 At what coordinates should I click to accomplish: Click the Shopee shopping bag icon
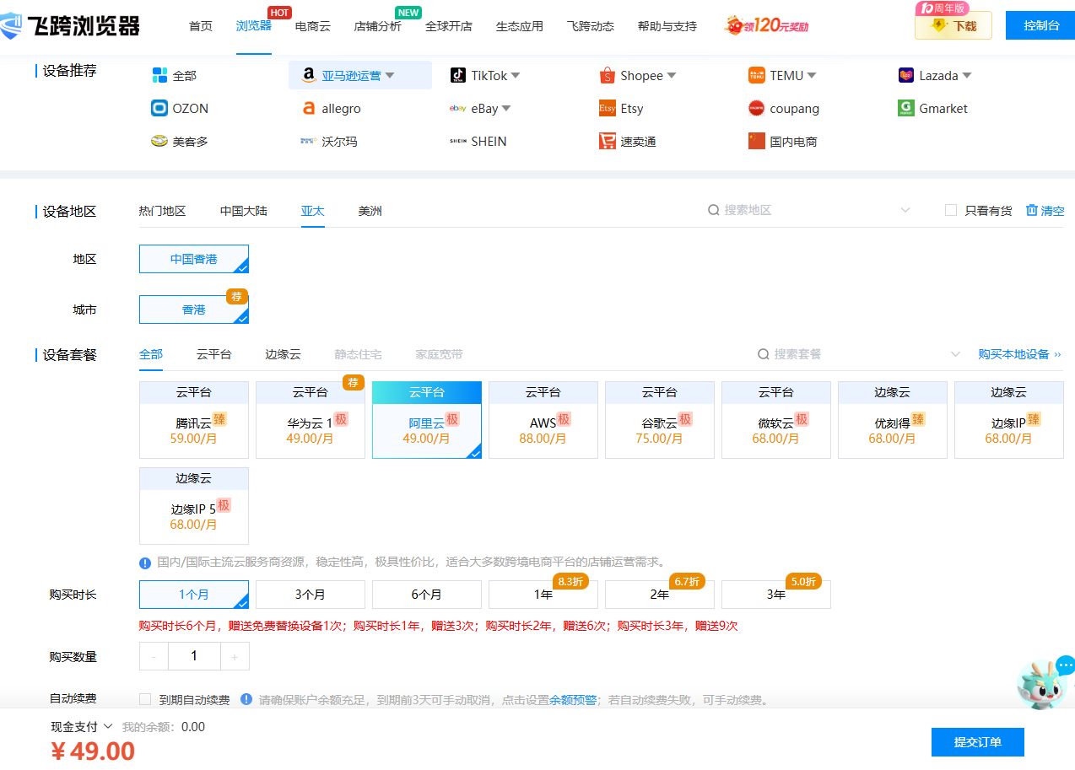point(607,76)
